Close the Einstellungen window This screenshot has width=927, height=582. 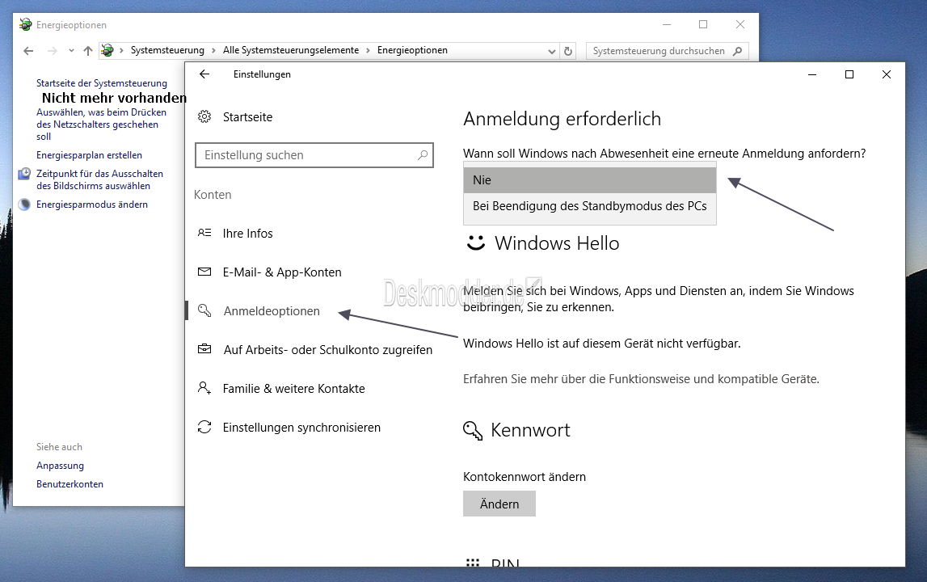point(887,74)
